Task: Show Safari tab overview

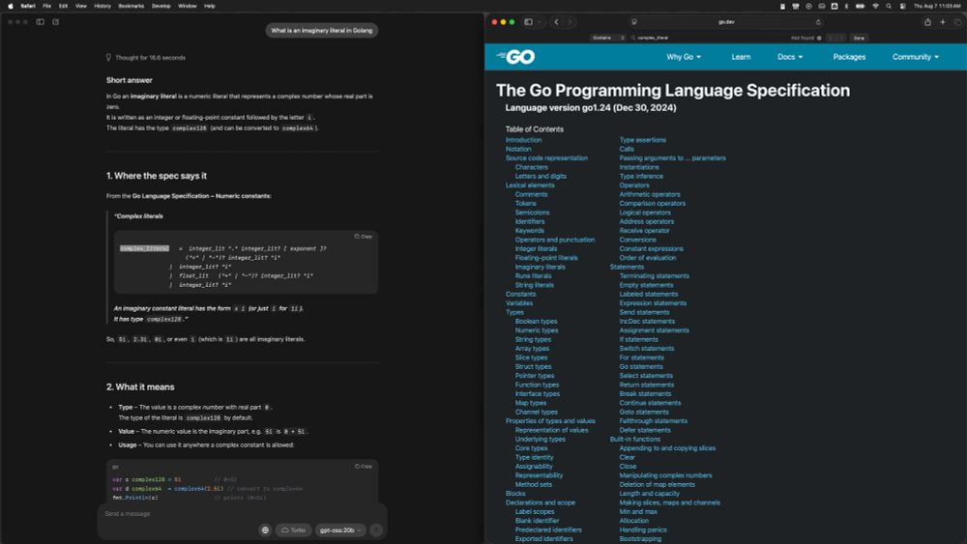Action: tap(957, 21)
